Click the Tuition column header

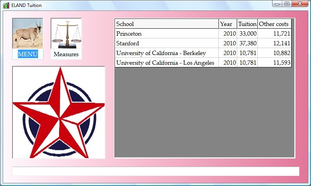[x=247, y=24]
